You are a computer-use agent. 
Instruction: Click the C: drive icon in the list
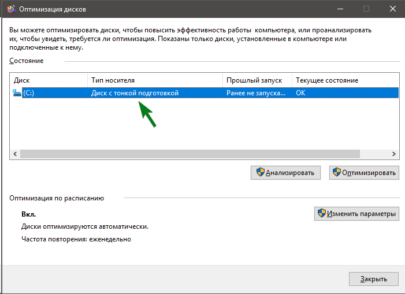click(x=17, y=93)
